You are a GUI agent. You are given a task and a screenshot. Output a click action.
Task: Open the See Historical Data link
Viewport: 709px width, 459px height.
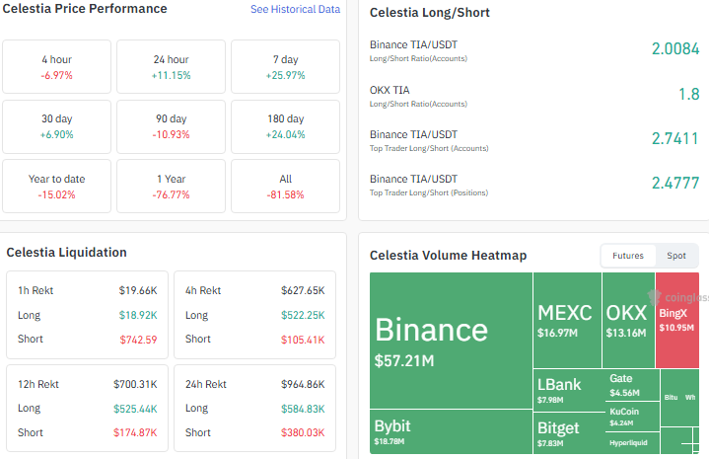pyautogui.click(x=295, y=9)
